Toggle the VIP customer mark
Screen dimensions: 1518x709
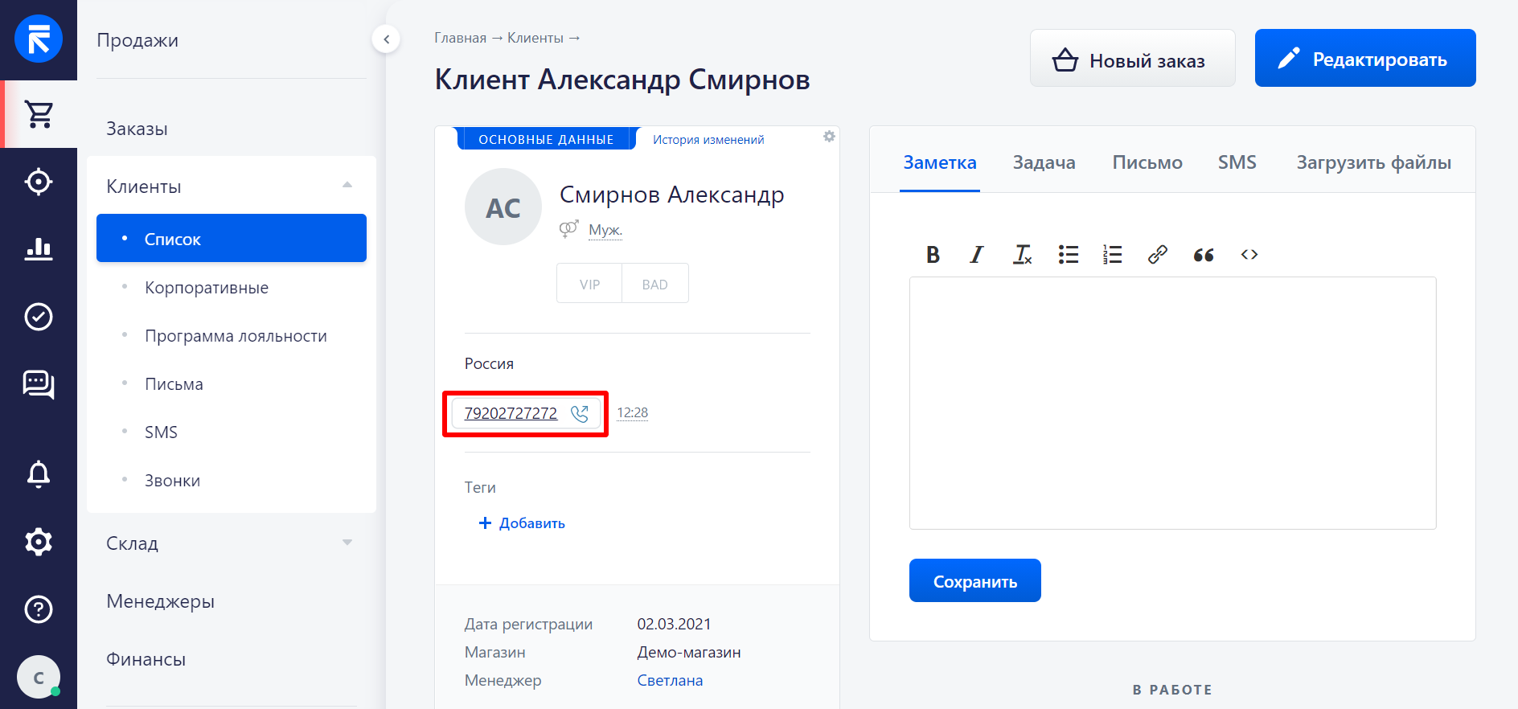tap(589, 284)
